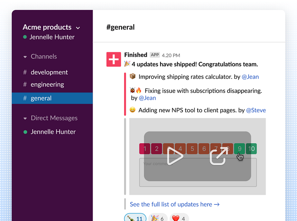Open direct message with Jennelle Hunter
Screen dimensions: 297x221
click(53, 132)
